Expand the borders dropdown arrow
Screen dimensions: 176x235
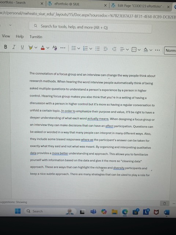point(139,50)
